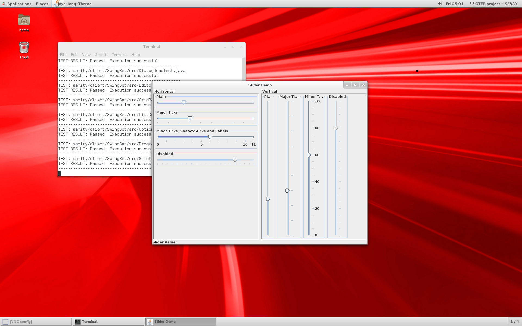Click the horizontal Plain slider thumb
This screenshot has height=326, width=522.
(184, 102)
